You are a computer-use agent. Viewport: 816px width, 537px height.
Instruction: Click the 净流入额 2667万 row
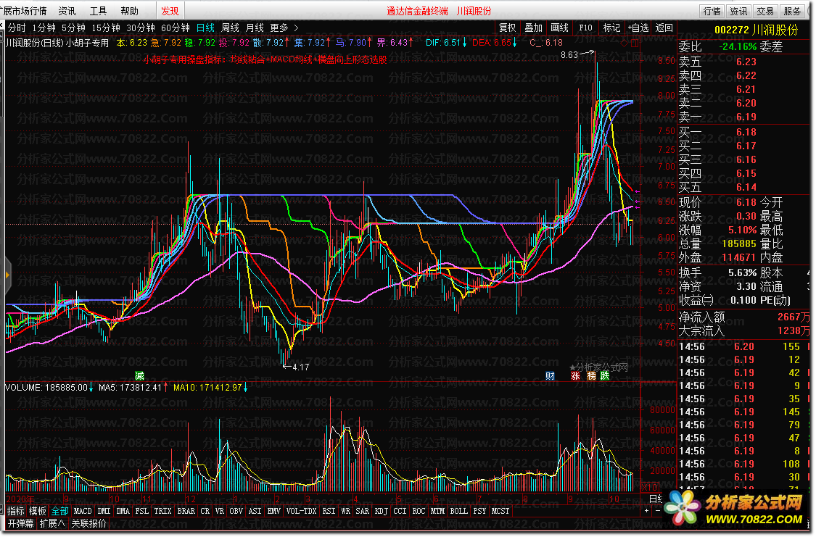coord(744,317)
